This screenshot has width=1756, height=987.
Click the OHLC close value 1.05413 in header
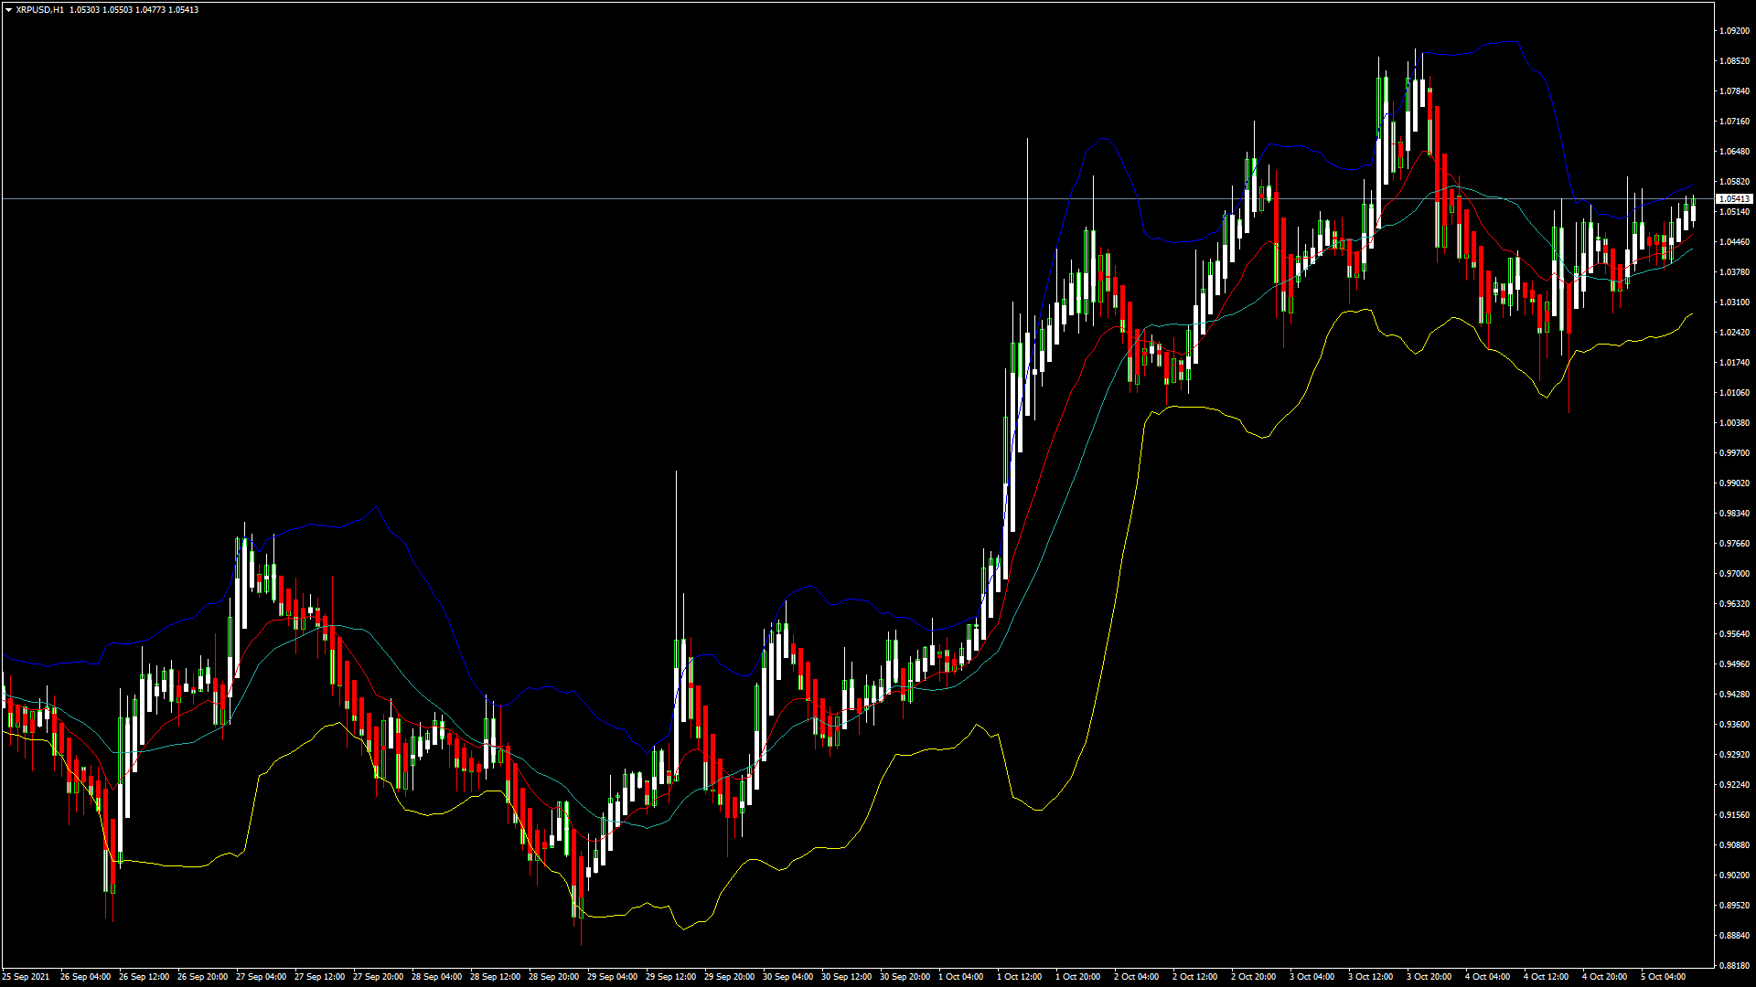click(184, 10)
